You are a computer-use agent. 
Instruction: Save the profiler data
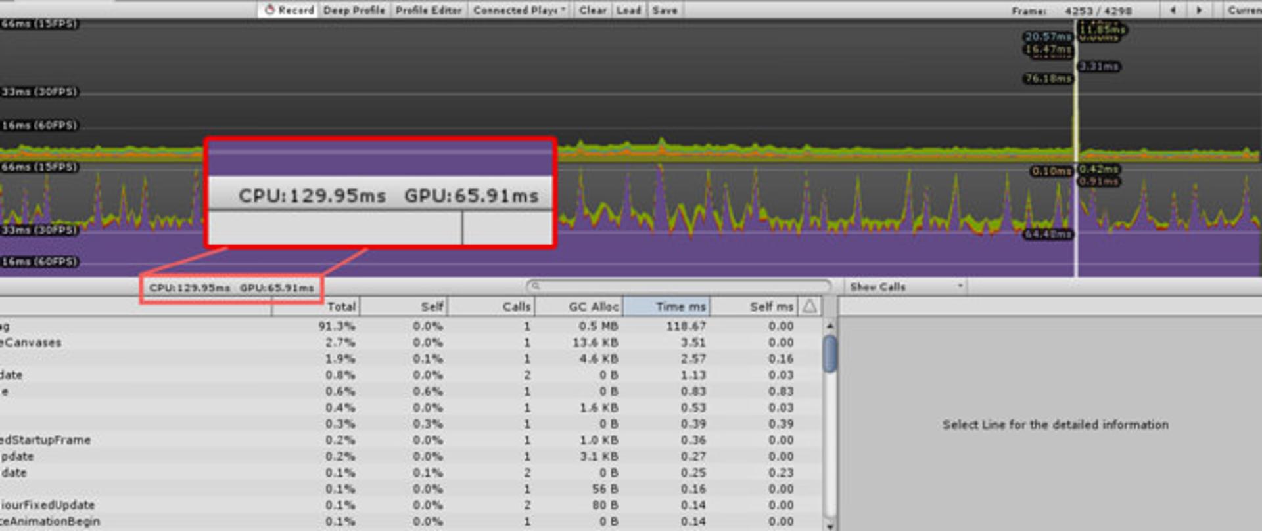coord(665,10)
